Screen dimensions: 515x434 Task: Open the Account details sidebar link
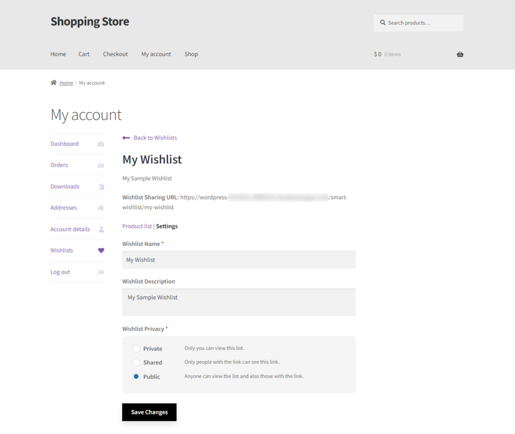tap(70, 229)
